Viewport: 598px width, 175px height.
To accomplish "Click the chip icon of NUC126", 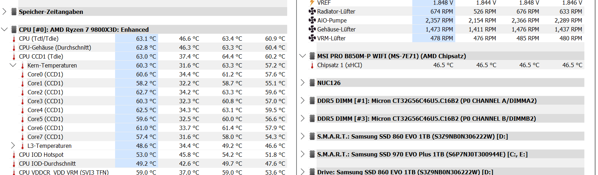I will click(x=312, y=82).
